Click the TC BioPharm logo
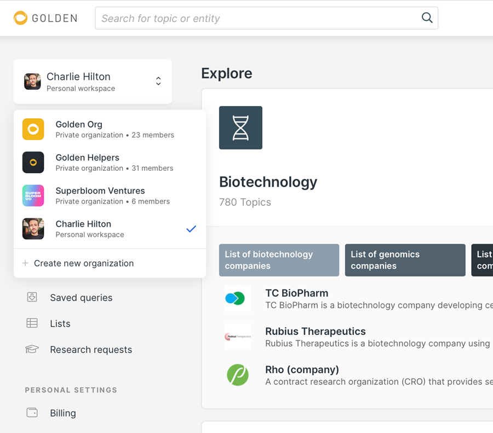Image resolution: width=493 pixels, height=433 pixels. tap(238, 298)
